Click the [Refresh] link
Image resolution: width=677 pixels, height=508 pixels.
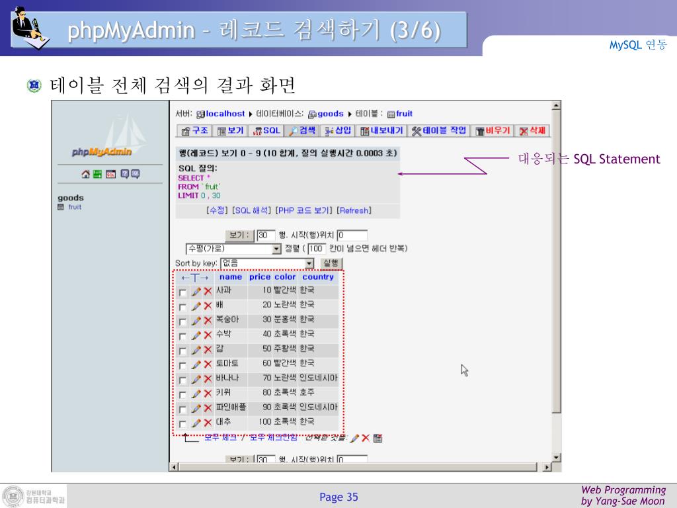point(354,210)
